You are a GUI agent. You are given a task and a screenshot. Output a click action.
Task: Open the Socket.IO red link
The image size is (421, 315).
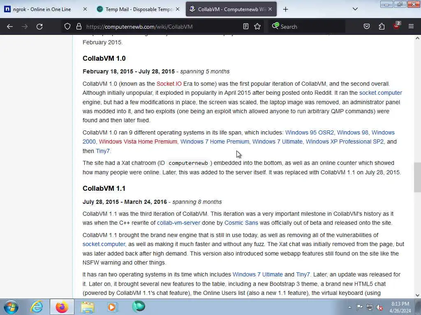(169, 84)
